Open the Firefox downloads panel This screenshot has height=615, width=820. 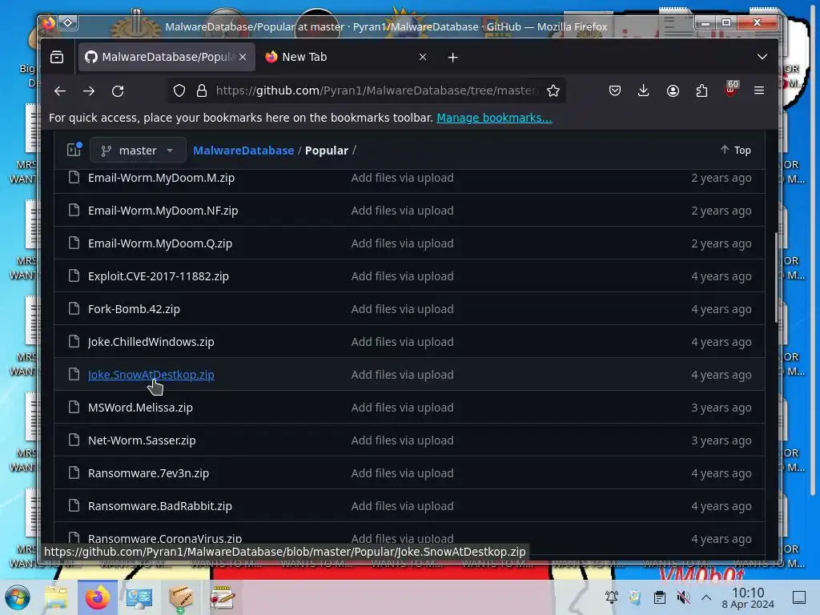644,91
